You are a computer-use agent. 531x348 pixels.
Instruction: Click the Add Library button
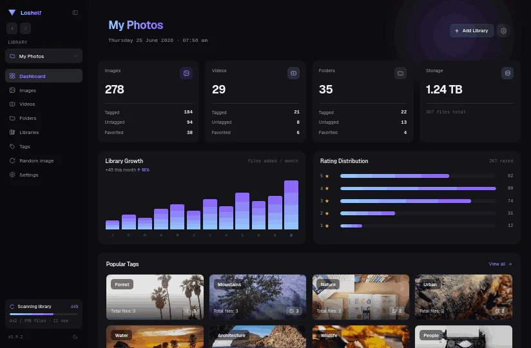pos(472,31)
